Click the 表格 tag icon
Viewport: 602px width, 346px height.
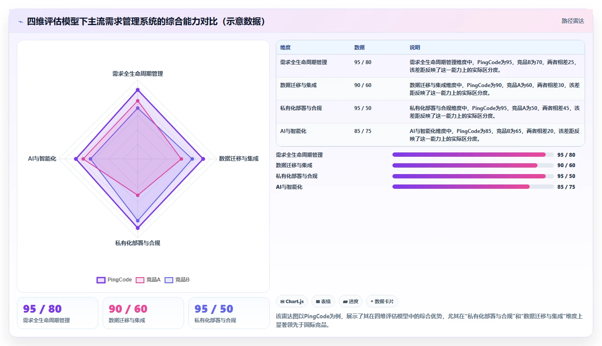tap(318, 301)
